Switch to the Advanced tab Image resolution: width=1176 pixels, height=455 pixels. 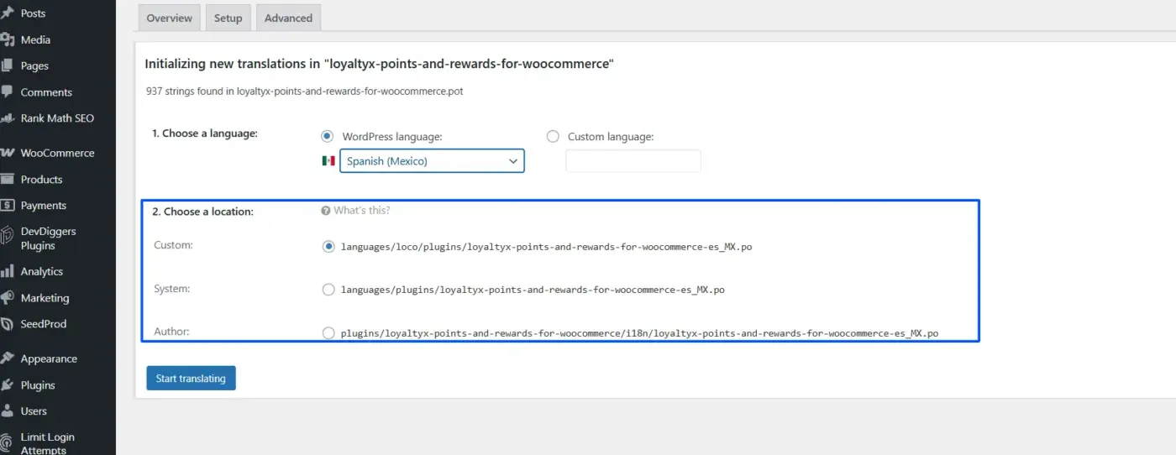coord(288,18)
